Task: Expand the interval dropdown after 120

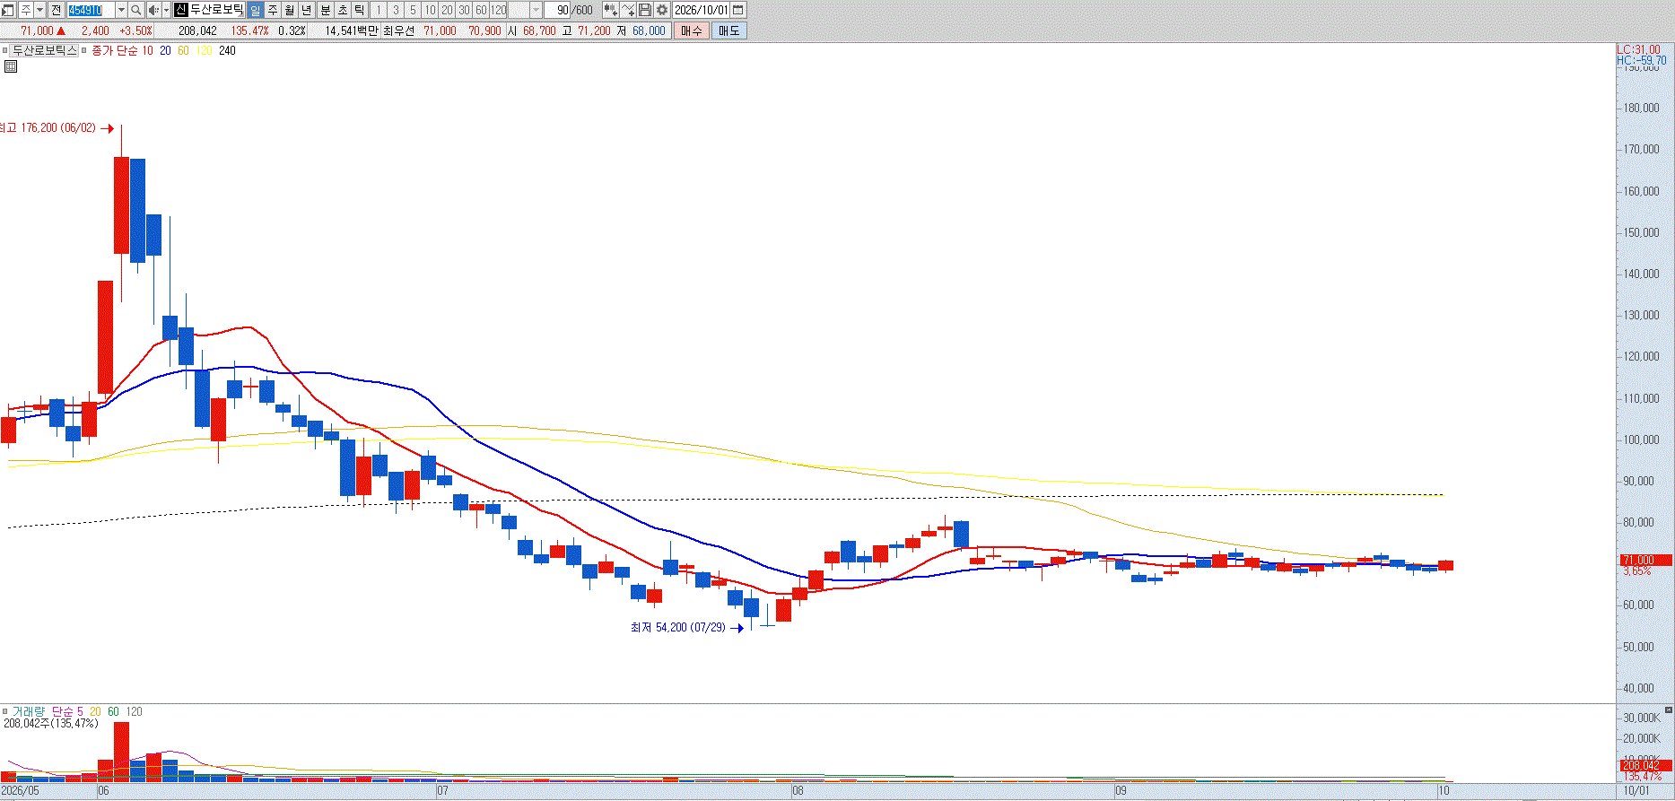Action: pos(536,10)
